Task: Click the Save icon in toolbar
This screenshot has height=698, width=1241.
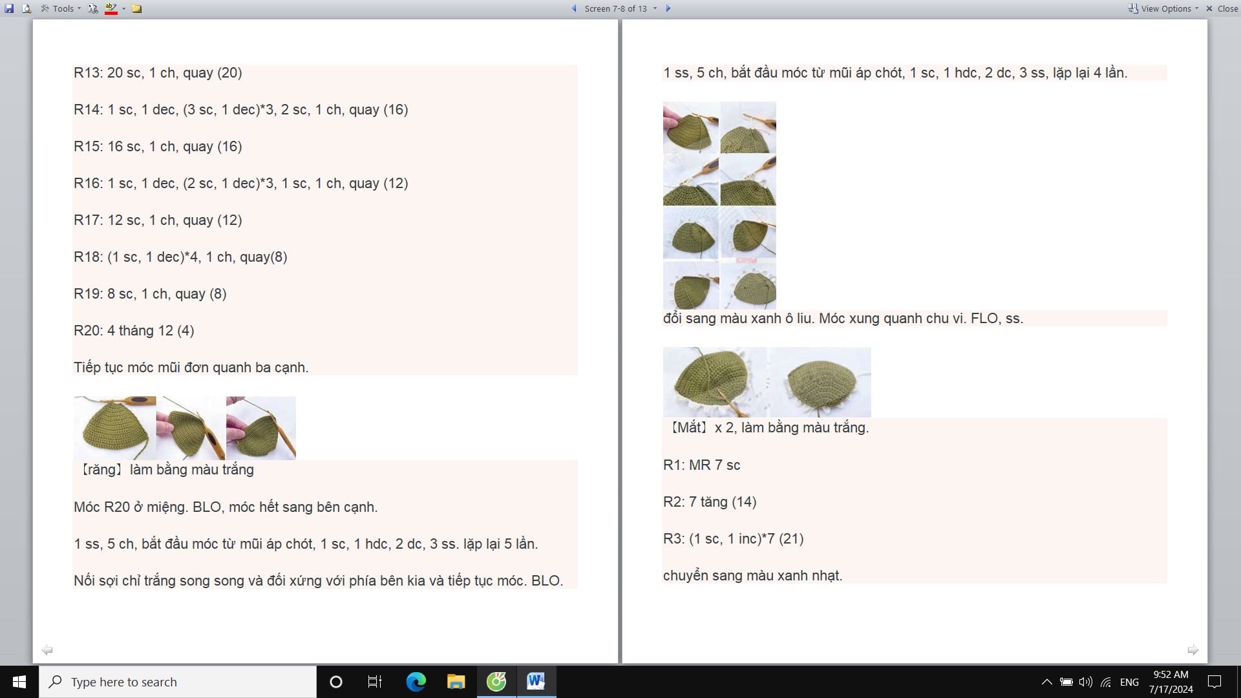Action: (9, 8)
